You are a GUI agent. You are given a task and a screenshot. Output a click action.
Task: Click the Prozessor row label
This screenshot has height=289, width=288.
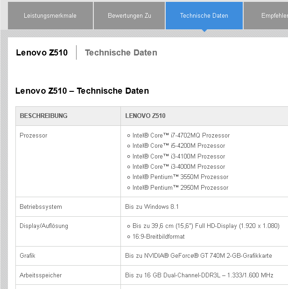tap(34, 136)
